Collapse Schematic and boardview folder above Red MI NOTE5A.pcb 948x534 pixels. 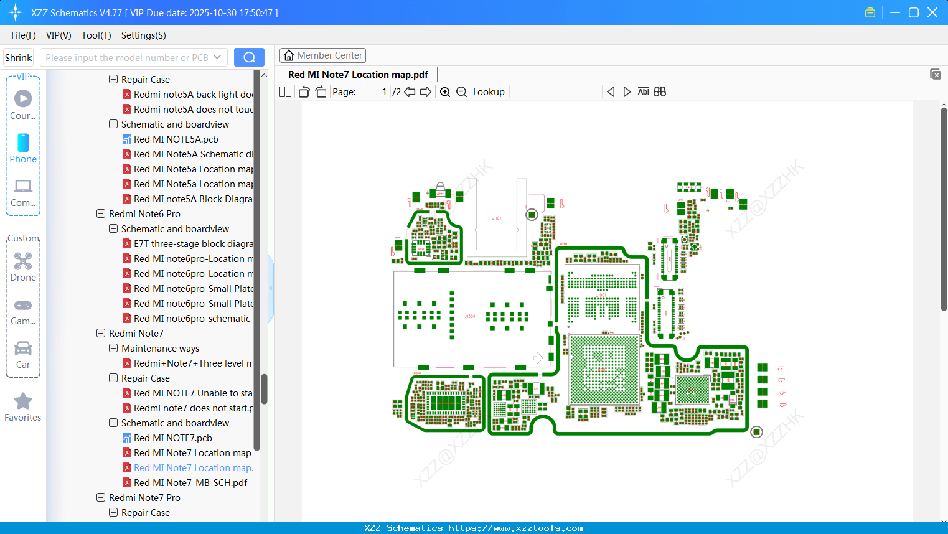coord(113,124)
